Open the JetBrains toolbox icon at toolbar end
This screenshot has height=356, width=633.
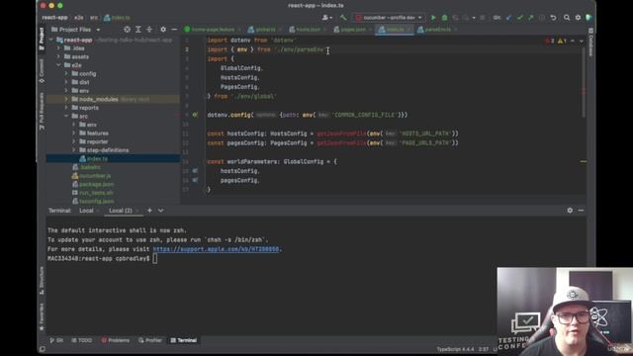(x=589, y=18)
